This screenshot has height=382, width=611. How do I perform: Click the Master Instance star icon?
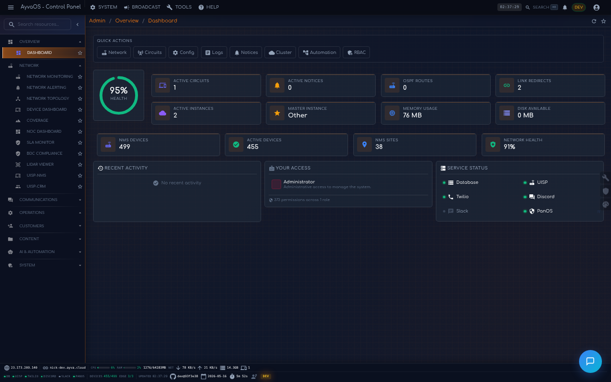pyautogui.click(x=277, y=113)
